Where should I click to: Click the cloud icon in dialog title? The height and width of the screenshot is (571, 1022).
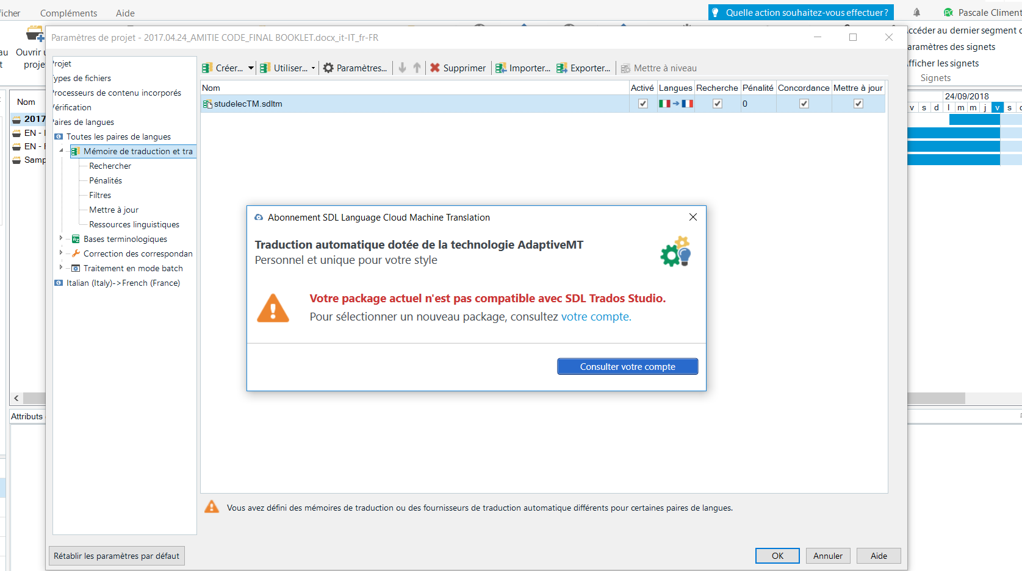point(259,218)
